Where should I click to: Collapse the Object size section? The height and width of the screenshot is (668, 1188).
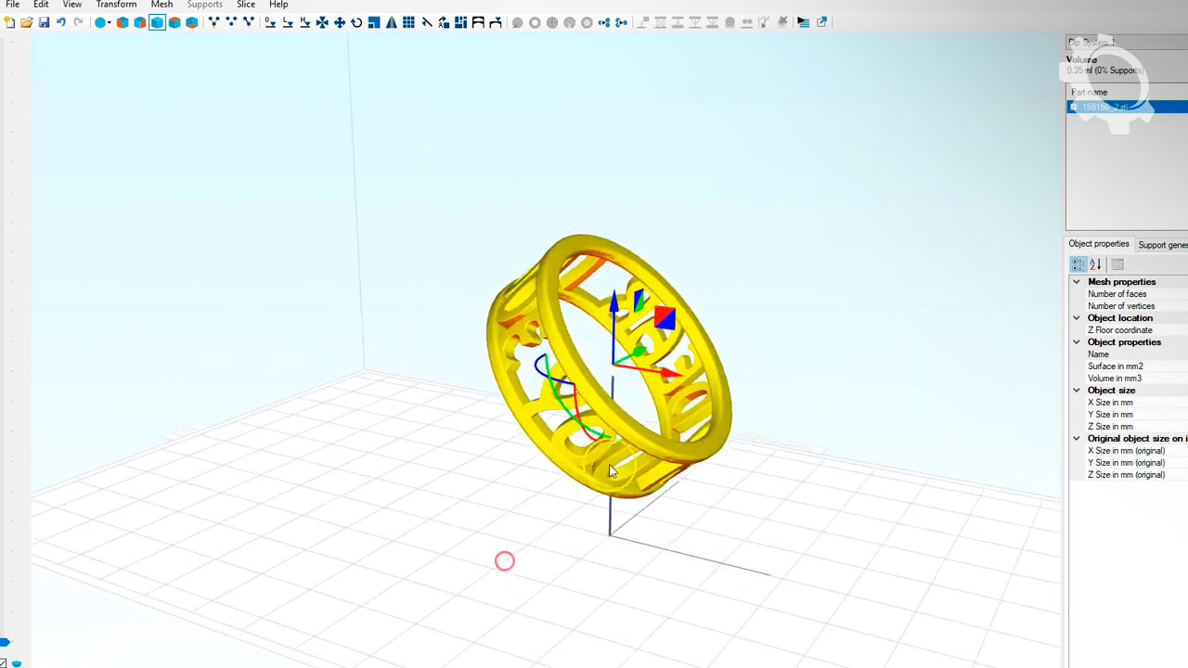1077,391
